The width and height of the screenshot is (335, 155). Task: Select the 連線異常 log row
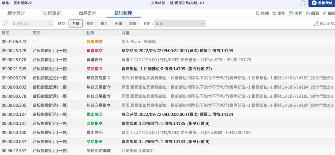pyautogui.click(x=167, y=41)
